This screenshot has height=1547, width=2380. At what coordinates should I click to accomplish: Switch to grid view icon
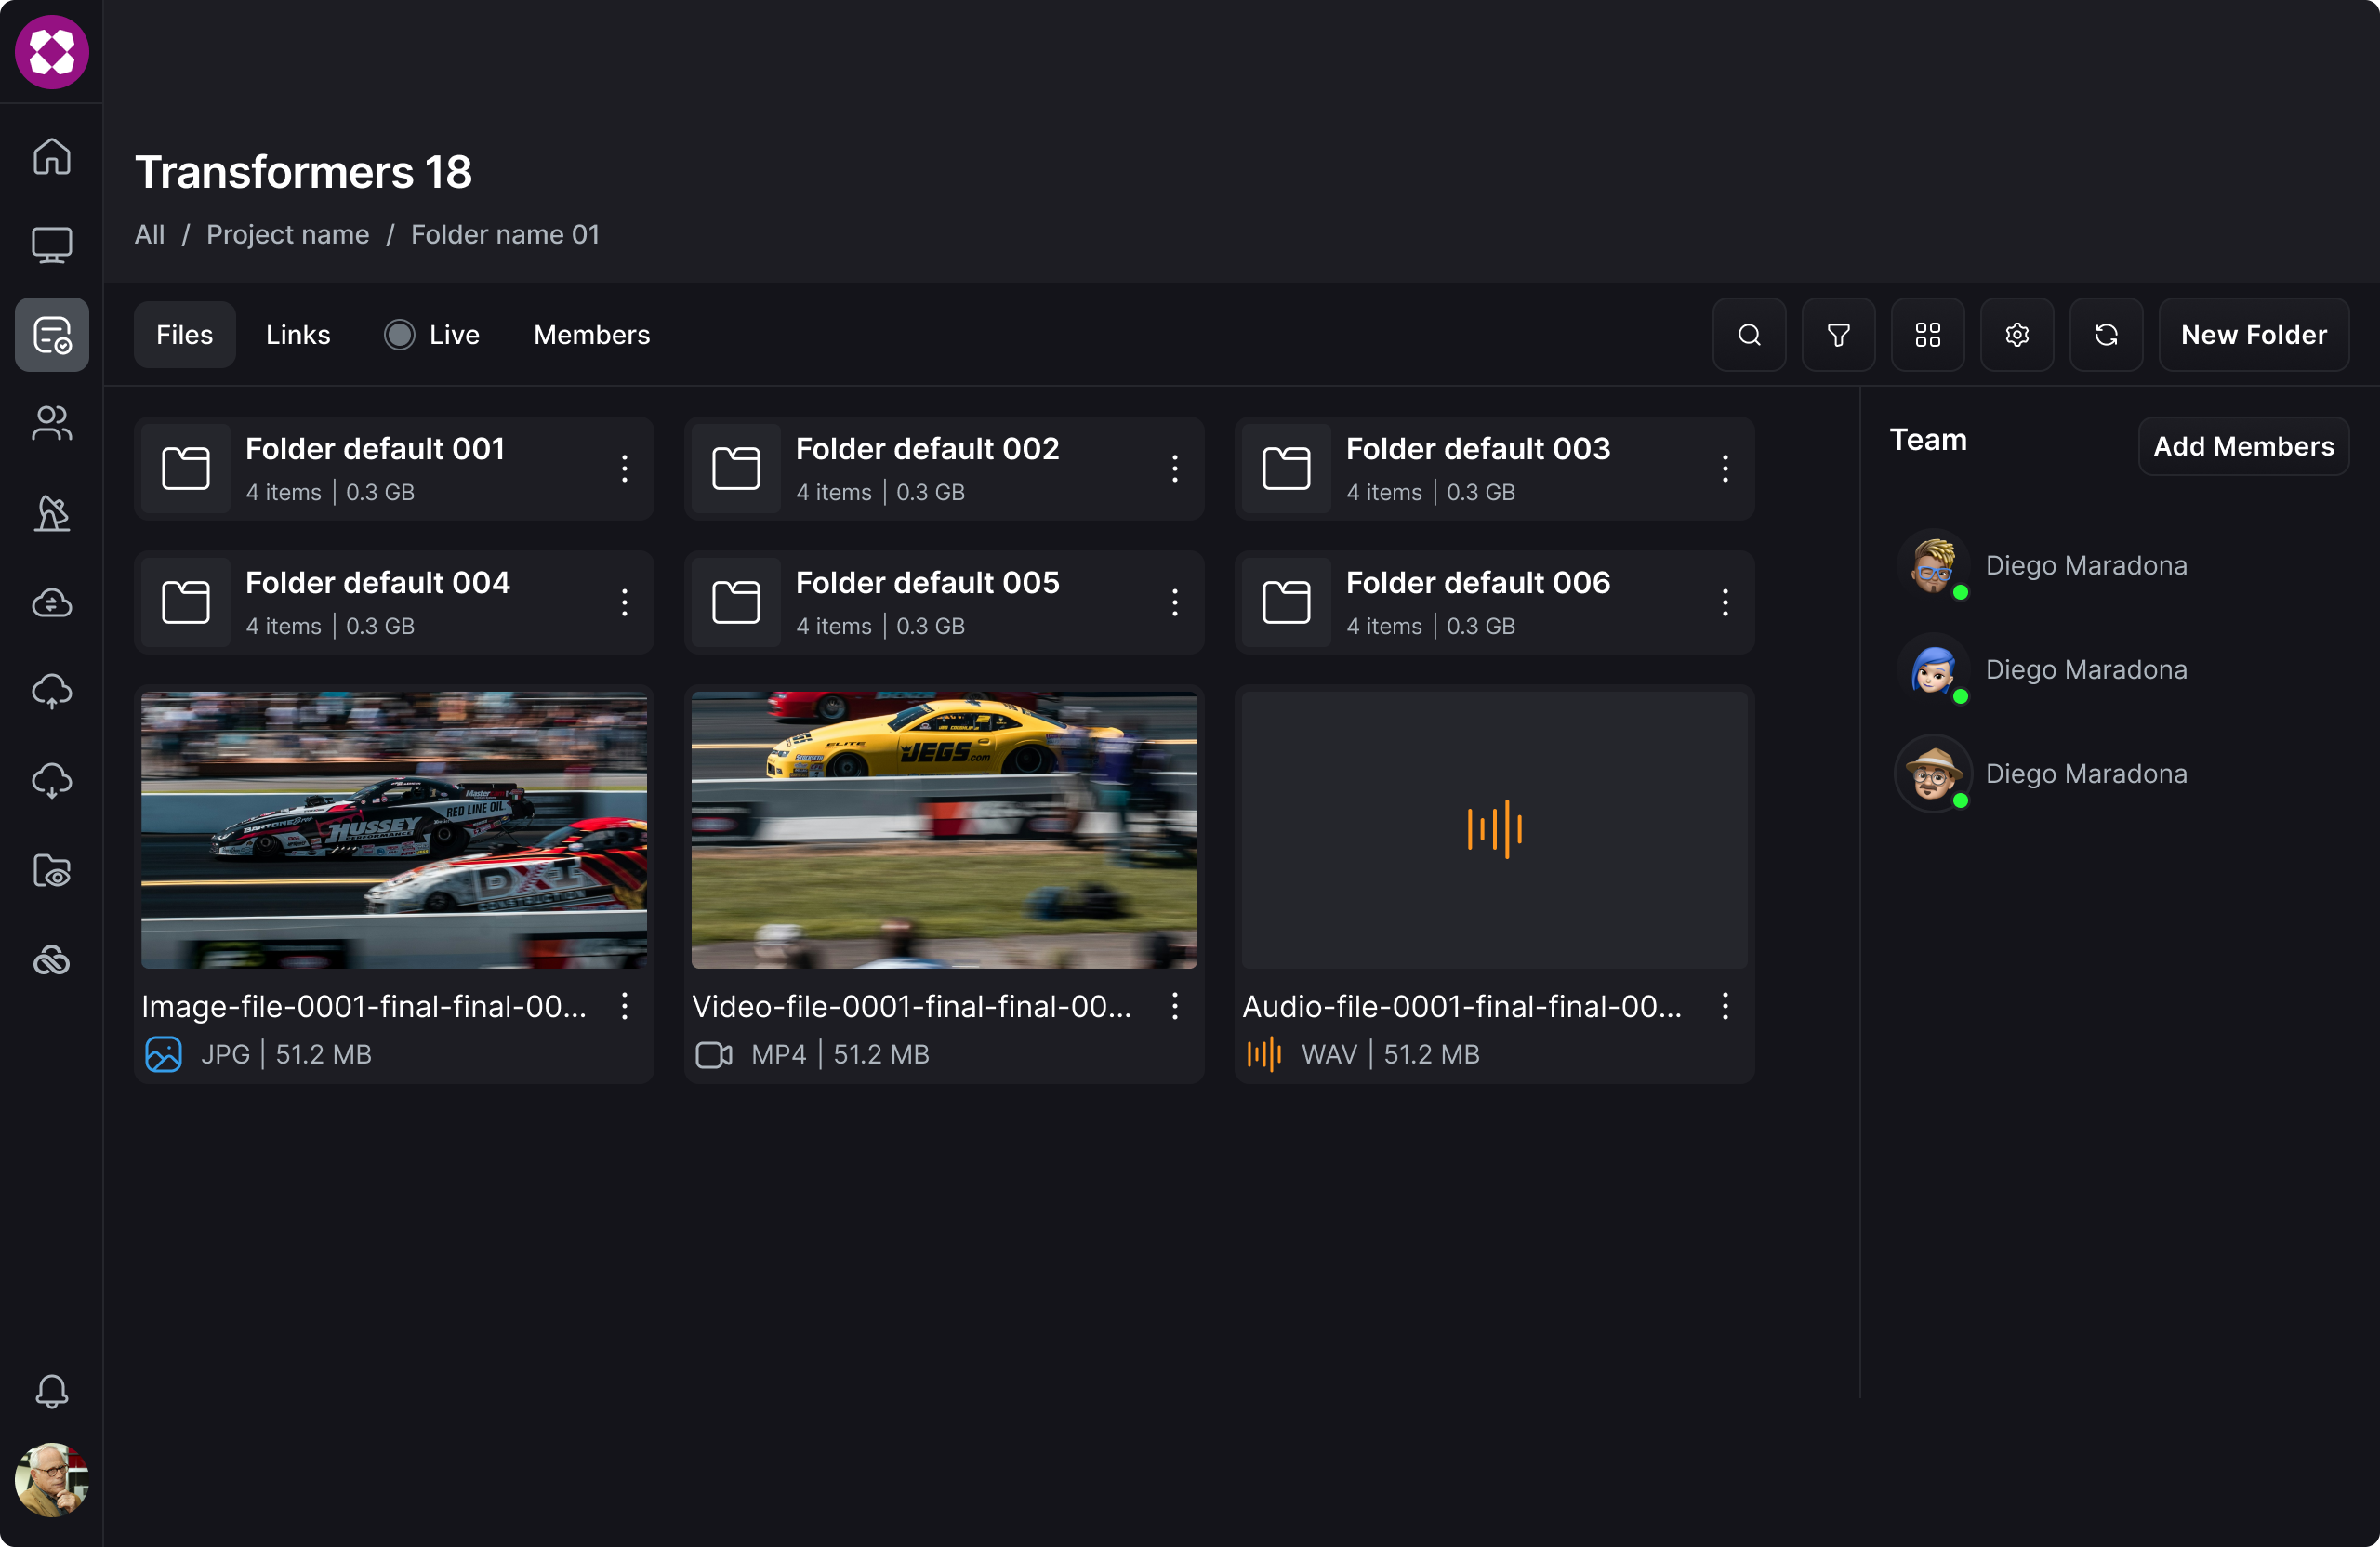(x=1927, y=335)
